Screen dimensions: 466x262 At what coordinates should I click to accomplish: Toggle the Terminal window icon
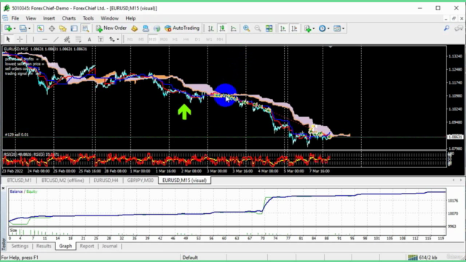[74, 28]
